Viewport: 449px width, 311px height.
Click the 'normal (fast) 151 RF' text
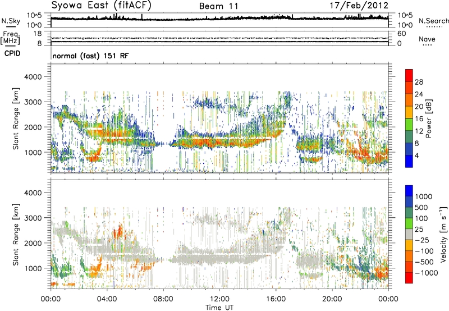click(x=90, y=56)
